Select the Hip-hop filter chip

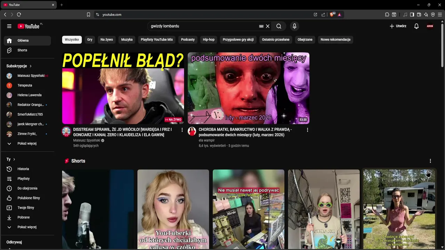point(209,40)
